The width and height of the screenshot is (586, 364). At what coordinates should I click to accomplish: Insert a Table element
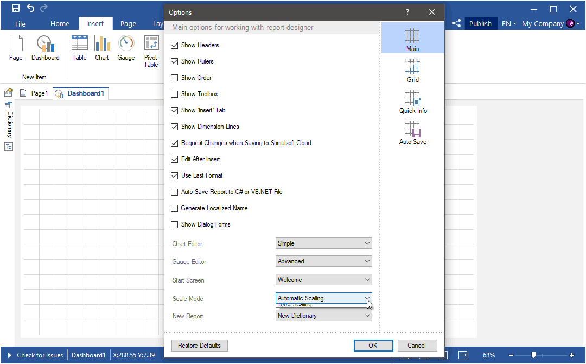coord(79,48)
